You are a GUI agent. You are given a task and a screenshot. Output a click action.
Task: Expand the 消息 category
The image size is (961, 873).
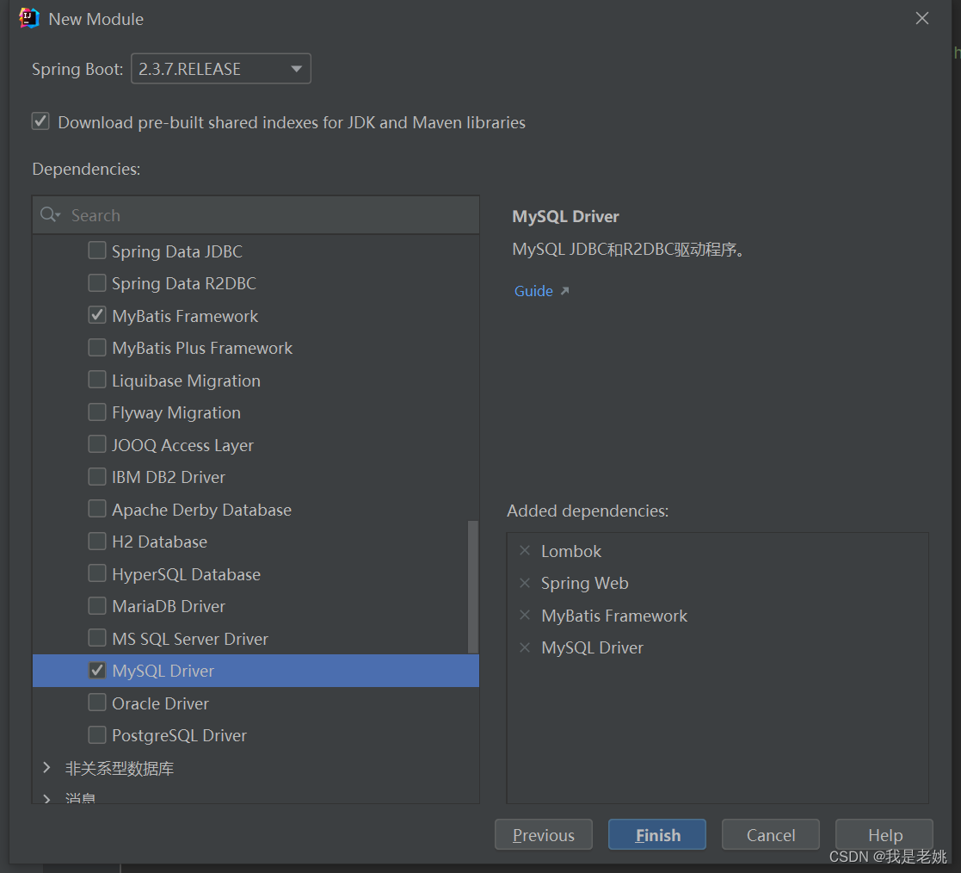[46, 798]
